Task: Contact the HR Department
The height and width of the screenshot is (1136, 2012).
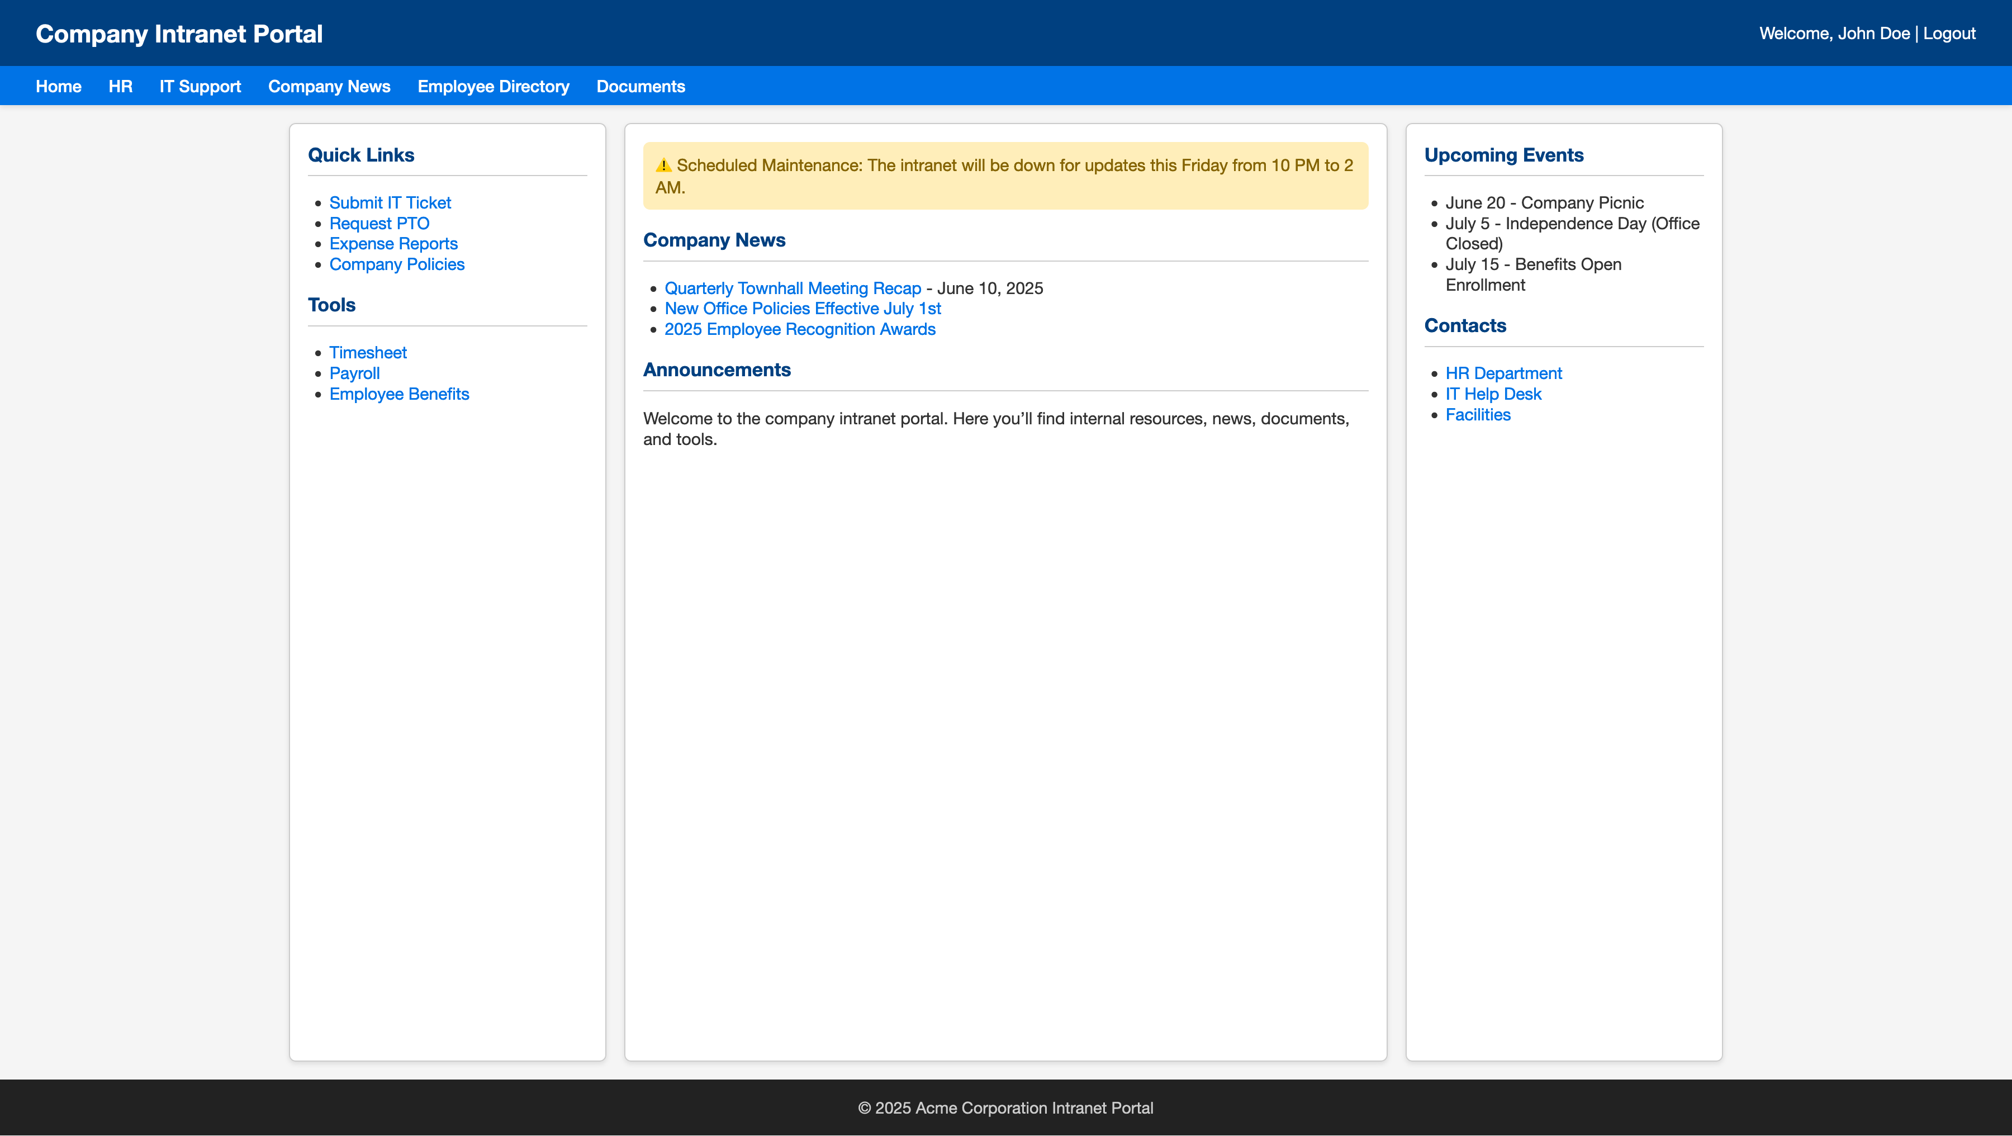Action: coord(1503,373)
